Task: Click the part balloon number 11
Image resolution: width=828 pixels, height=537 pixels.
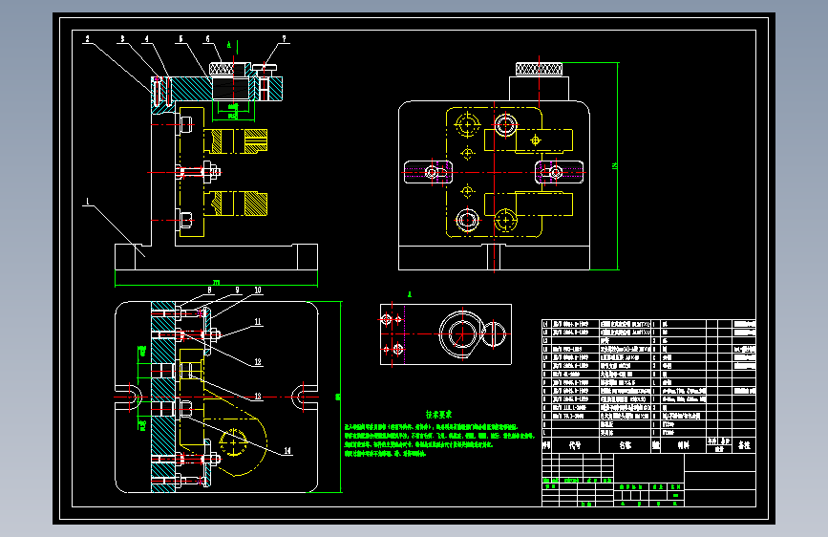Action: click(258, 321)
